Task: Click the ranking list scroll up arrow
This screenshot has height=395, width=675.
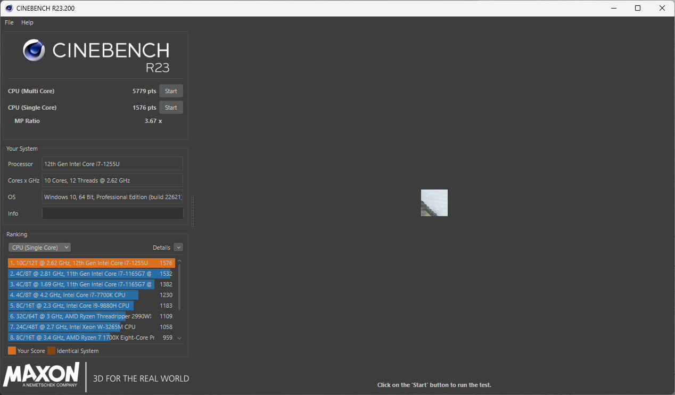Action: pos(179,261)
